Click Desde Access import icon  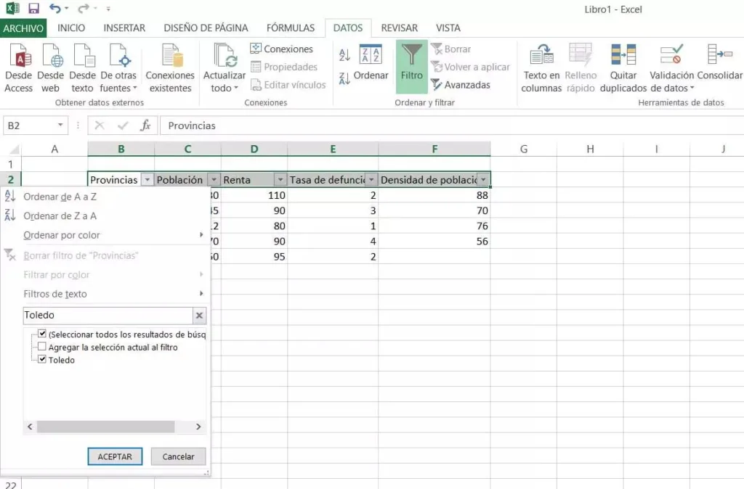point(18,57)
